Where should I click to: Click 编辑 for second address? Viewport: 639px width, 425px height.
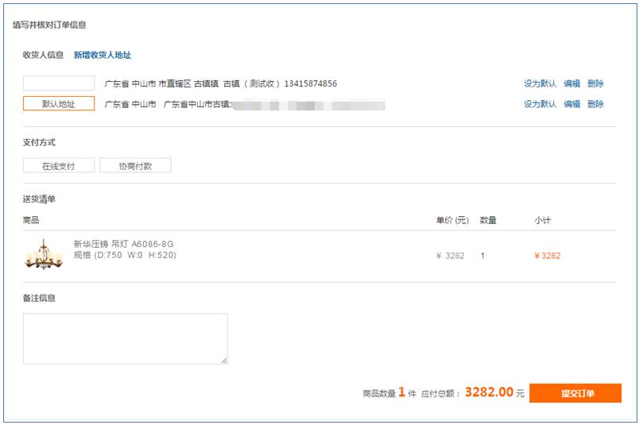point(571,104)
